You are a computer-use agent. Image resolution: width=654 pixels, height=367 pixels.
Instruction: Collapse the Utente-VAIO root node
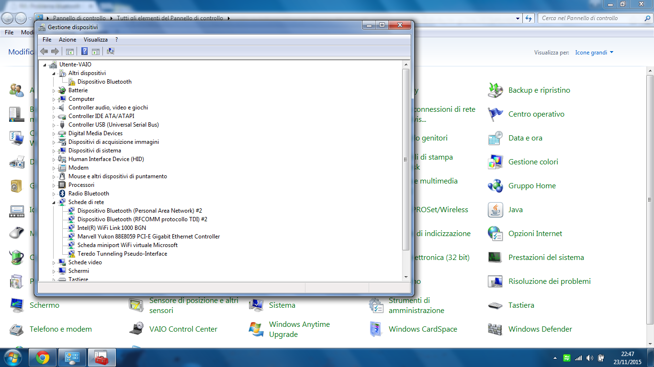45,65
